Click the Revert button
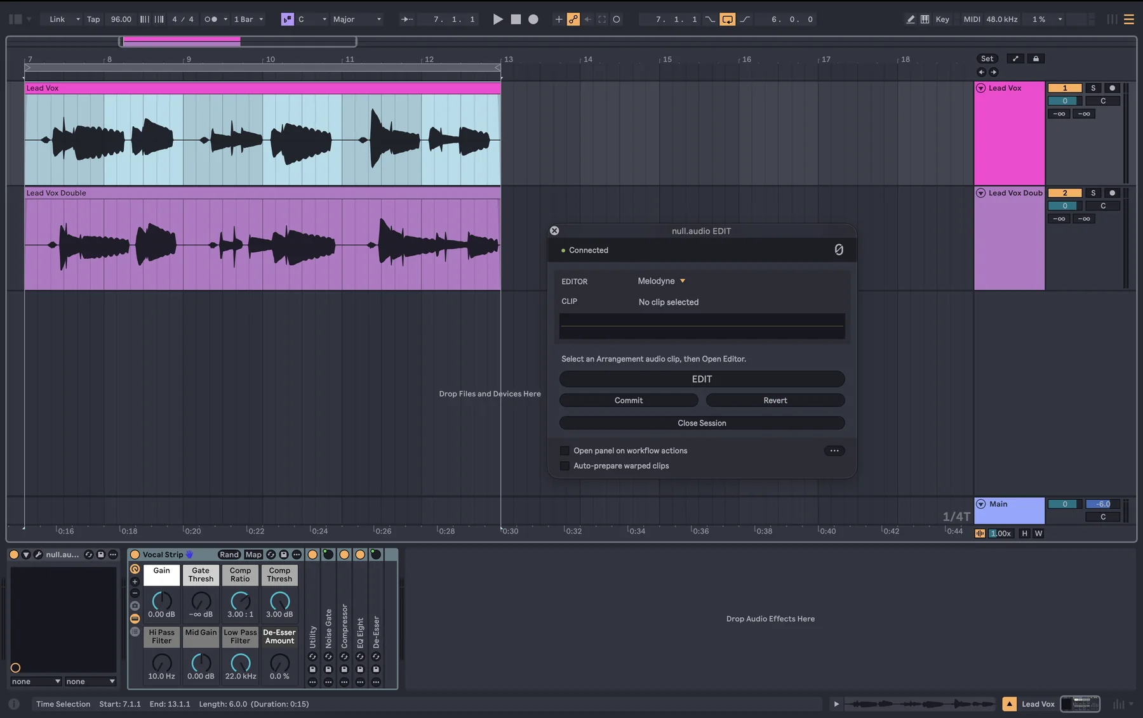The width and height of the screenshot is (1143, 718). coord(775,400)
